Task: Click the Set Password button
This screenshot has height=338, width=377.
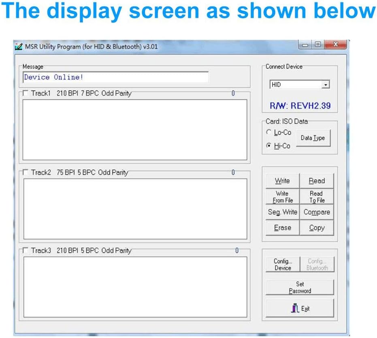Action: (300, 287)
